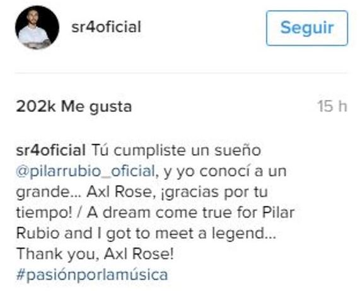This screenshot has width=360, height=291.
Task: Click the words 'y yo conocí a un'
Action: tap(225, 172)
